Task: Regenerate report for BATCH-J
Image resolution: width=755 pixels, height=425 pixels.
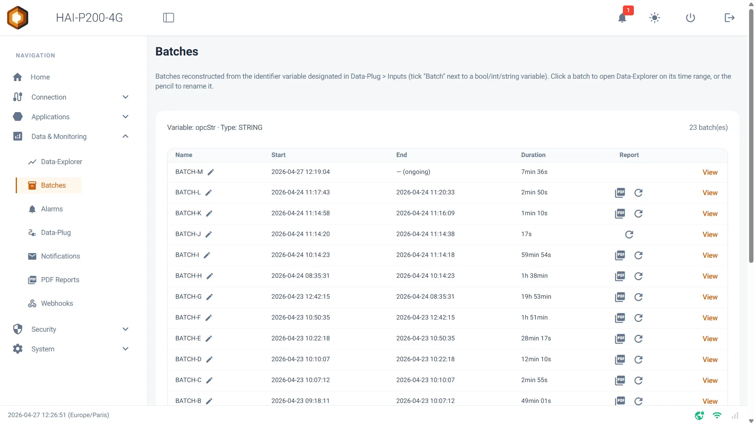Action: click(629, 235)
